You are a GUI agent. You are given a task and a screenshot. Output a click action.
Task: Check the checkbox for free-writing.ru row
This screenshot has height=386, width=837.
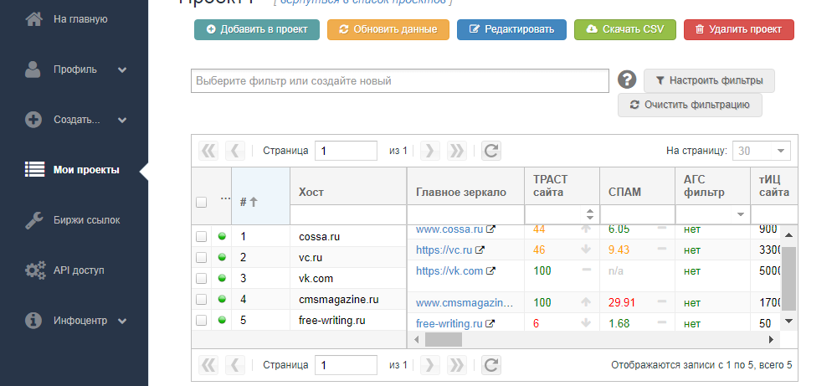(x=201, y=321)
